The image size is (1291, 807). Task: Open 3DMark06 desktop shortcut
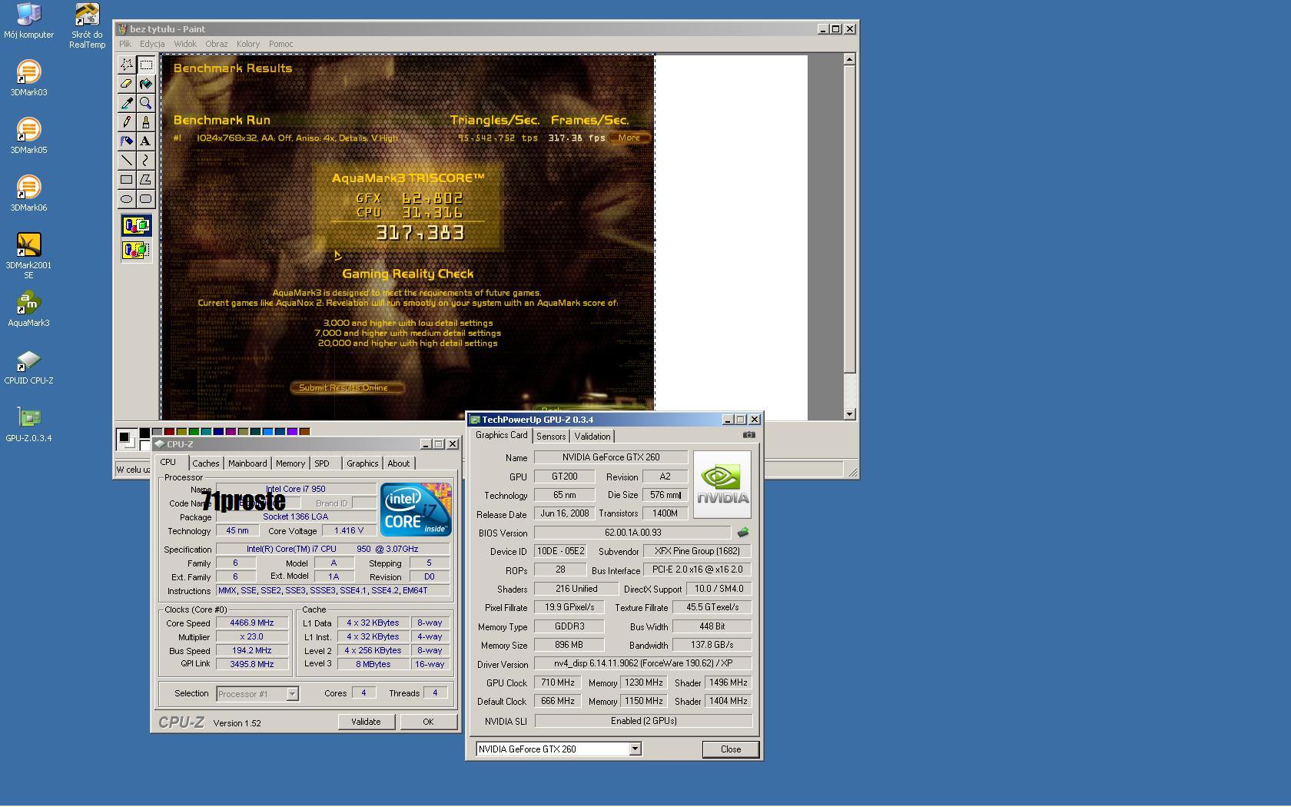[x=28, y=193]
